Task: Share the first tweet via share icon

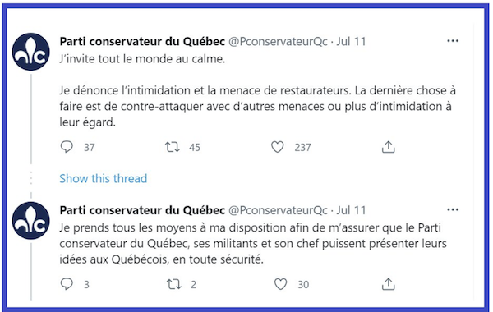Action: tap(389, 147)
